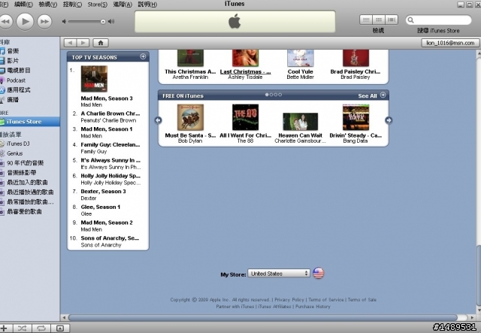This screenshot has width=481, height=333.
Task: Click See All in Free on iTunes
Action: [368, 95]
